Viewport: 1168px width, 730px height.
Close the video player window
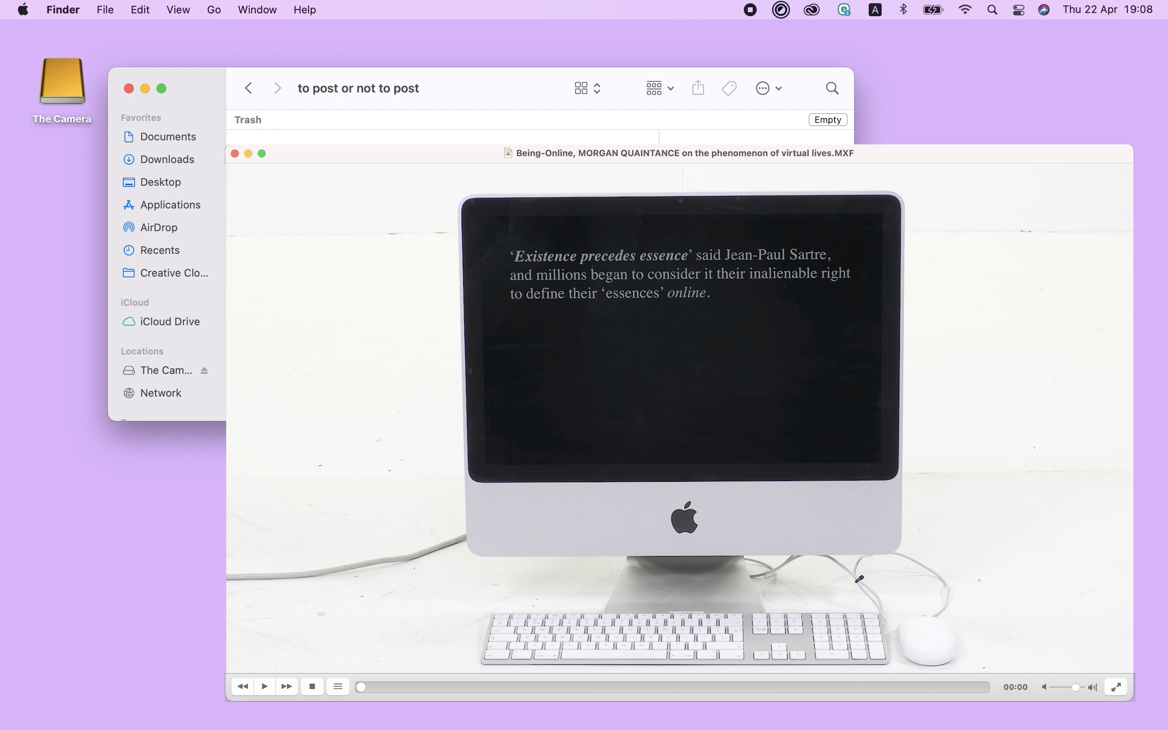235,154
